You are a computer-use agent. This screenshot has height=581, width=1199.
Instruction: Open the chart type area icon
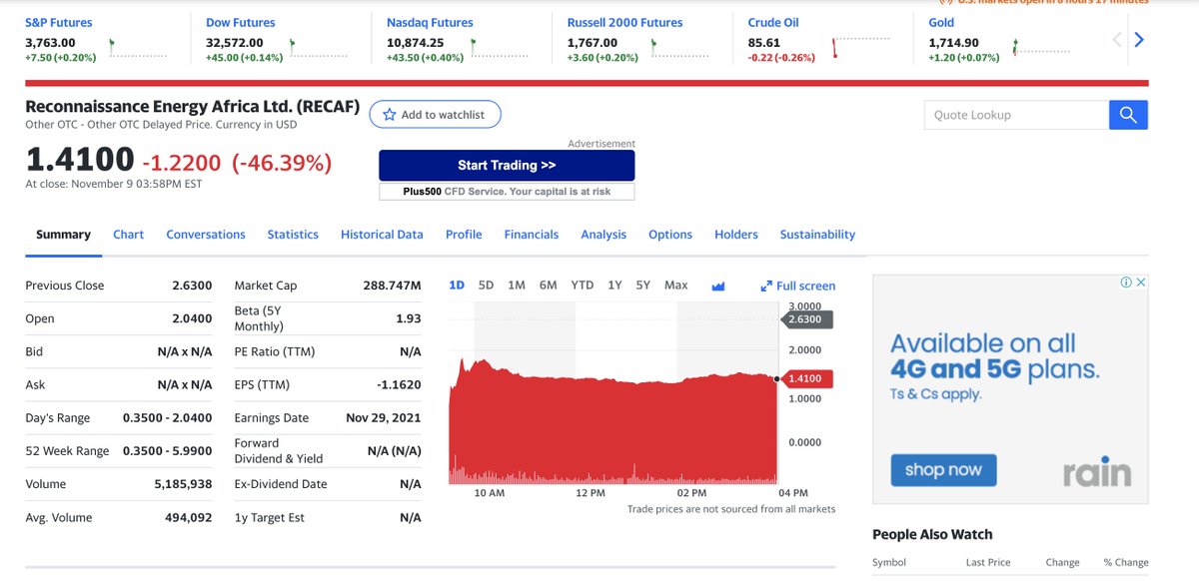pos(717,286)
